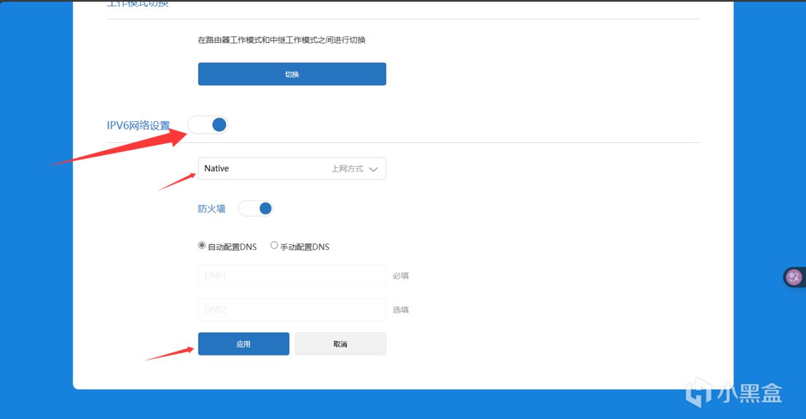Viewport: 806px width, 419px height.
Task: Select 自动配置DNS radio option
Action: click(202, 246)
